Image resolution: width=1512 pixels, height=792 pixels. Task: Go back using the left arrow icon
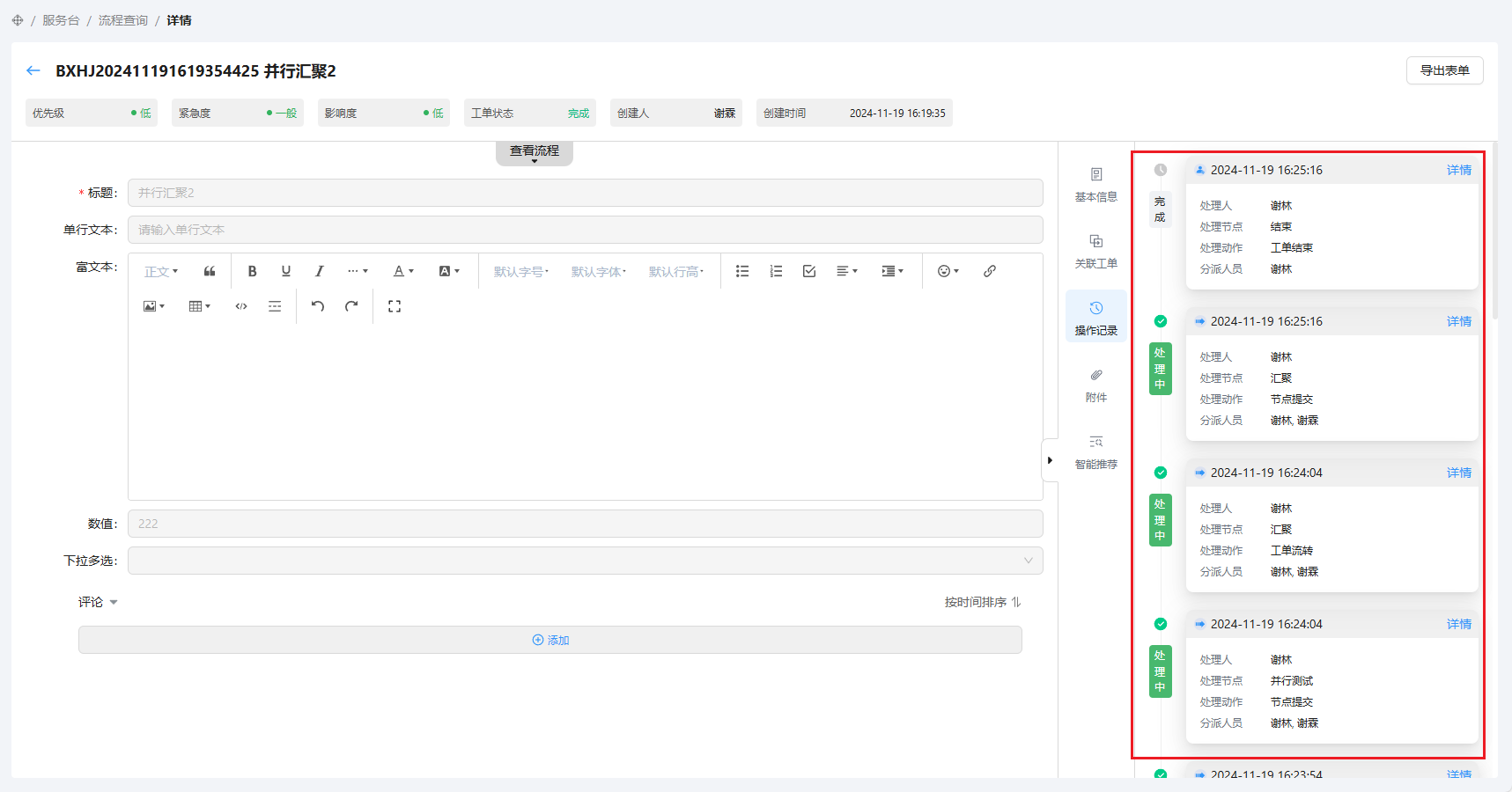coord(33,70)
